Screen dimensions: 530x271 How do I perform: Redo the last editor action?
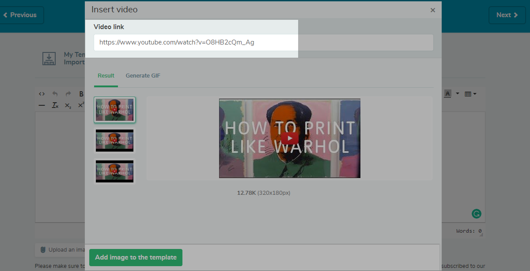coord(68,94)
